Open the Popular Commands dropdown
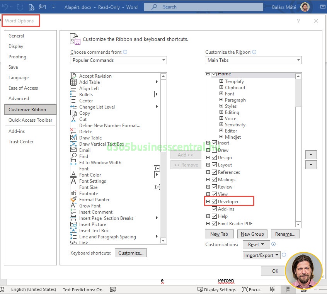Screen dimensions: 327x294 118,60
